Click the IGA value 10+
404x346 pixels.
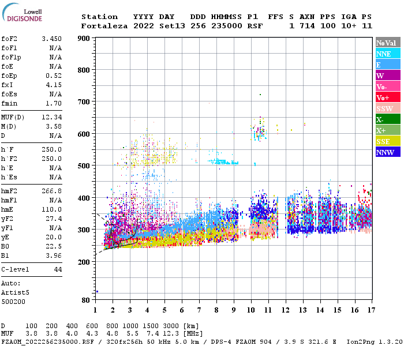(x=349, y=26)
